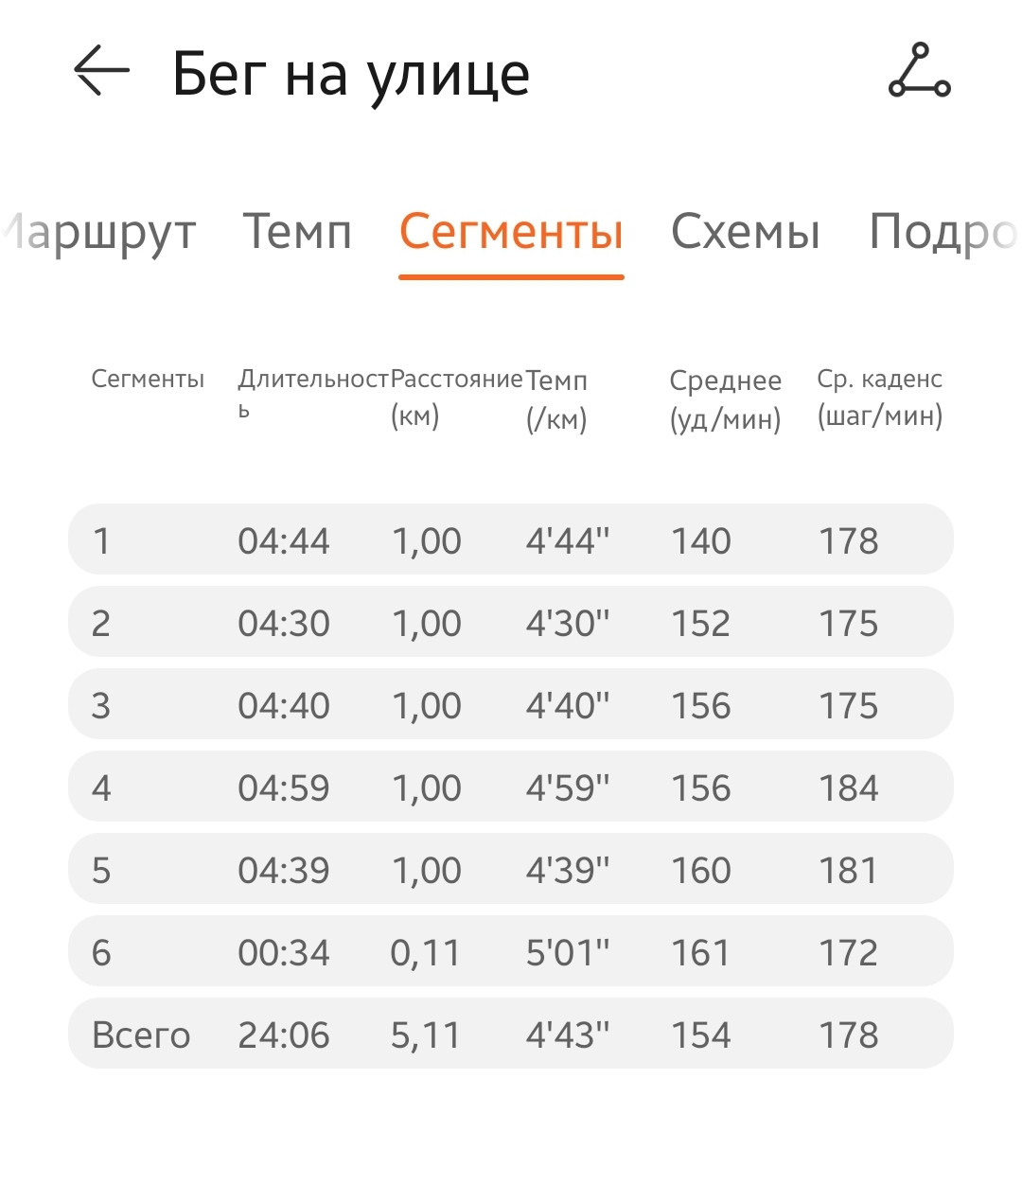Select segment 6 row with 0,11 km
The width and height of the screenshot is (1022, 1185).
(511, 951)
